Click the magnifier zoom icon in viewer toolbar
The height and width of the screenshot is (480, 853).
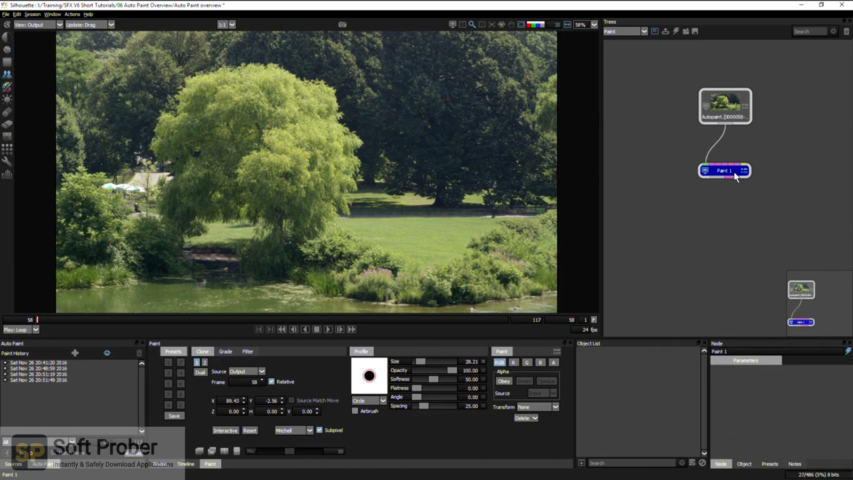pyautogui.click(x=472, y=25)
